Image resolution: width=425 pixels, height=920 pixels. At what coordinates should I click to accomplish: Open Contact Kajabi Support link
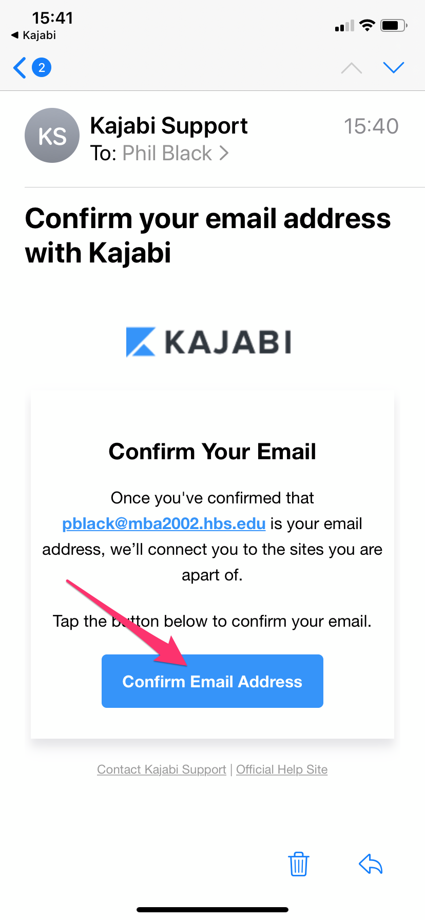161,769
